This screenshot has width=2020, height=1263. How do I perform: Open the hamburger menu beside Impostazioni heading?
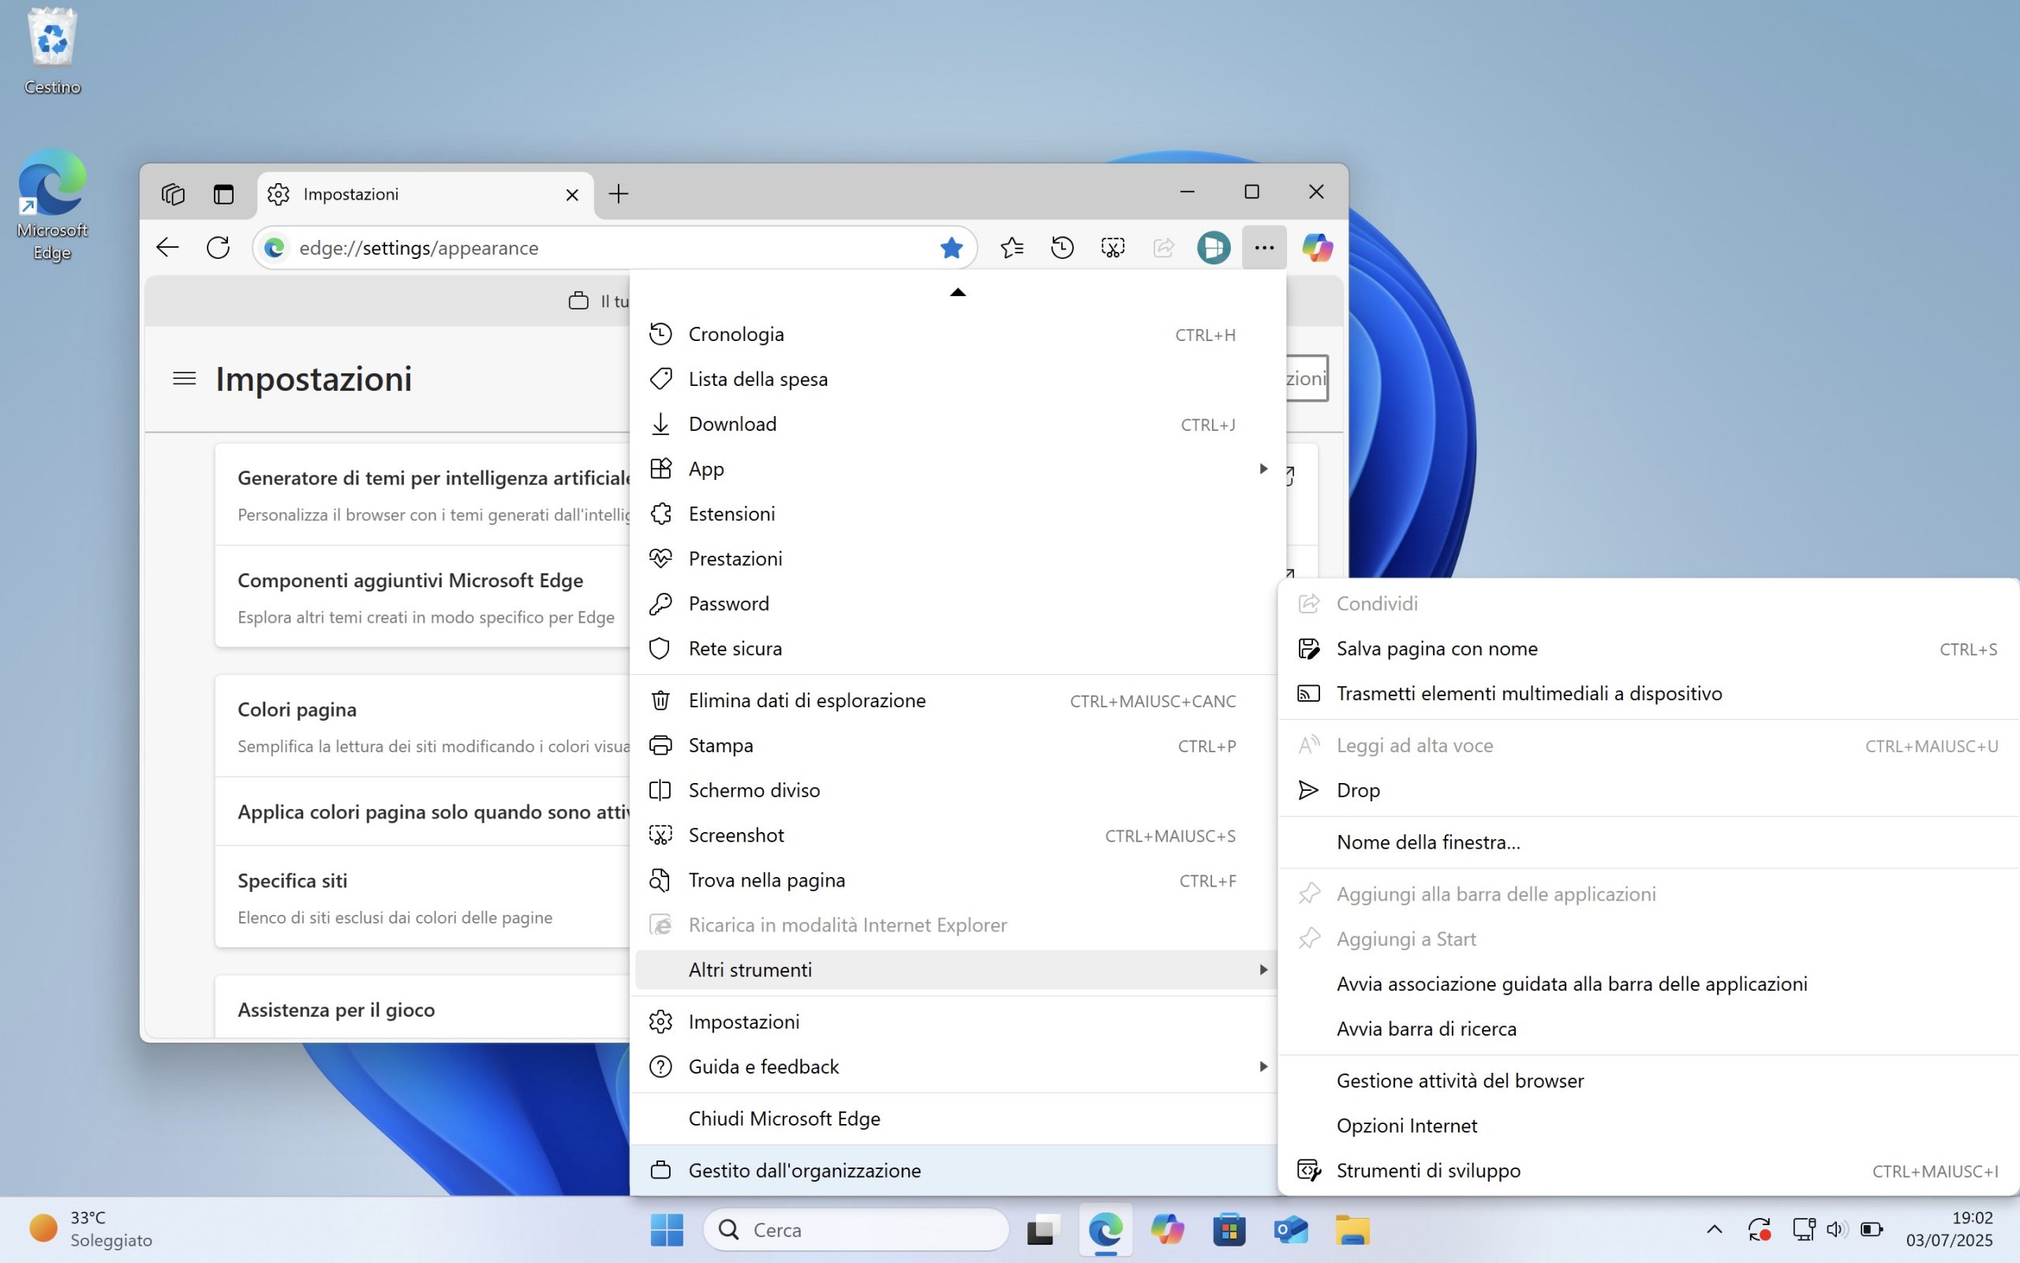pyautogui.click(x=184, y=378)
